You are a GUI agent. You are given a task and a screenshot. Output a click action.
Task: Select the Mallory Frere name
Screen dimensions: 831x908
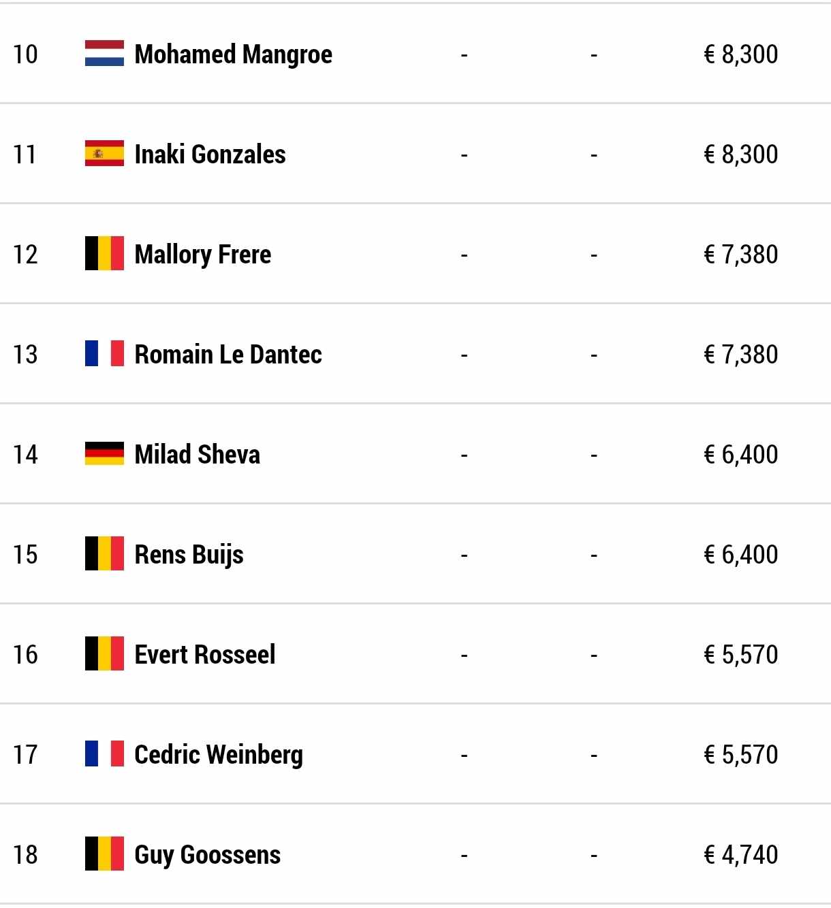[203, 255]
